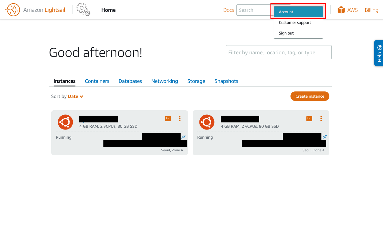Click the filter by name input field
This screenshot has height=236, width=383.
pos(279,52)
